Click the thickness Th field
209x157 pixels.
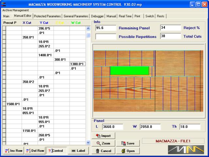190,127
